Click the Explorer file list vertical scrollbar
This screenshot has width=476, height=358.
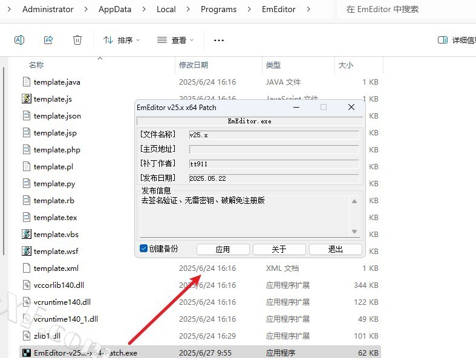click(4, 161)
